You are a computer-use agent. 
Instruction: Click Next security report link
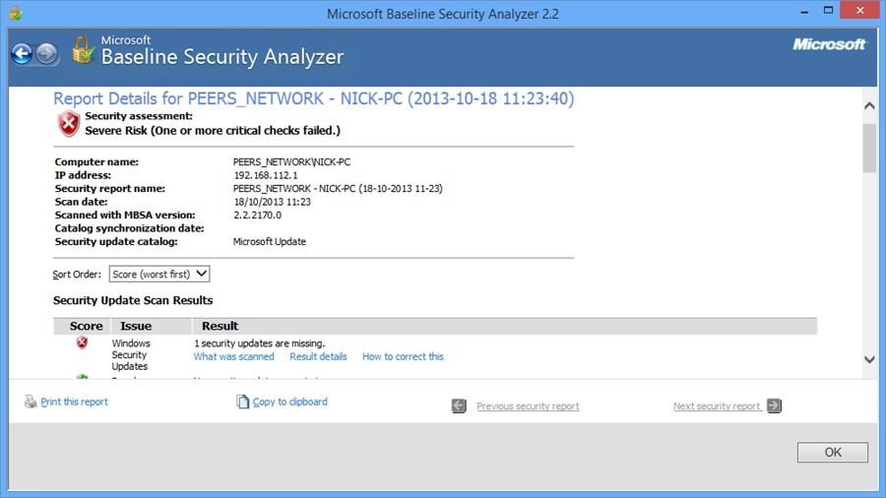point(717,406)
